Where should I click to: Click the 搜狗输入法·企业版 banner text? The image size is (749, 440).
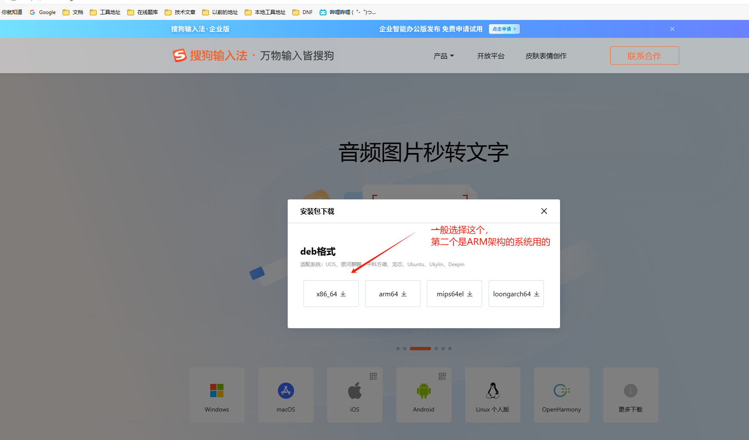(x=200, y=29)
